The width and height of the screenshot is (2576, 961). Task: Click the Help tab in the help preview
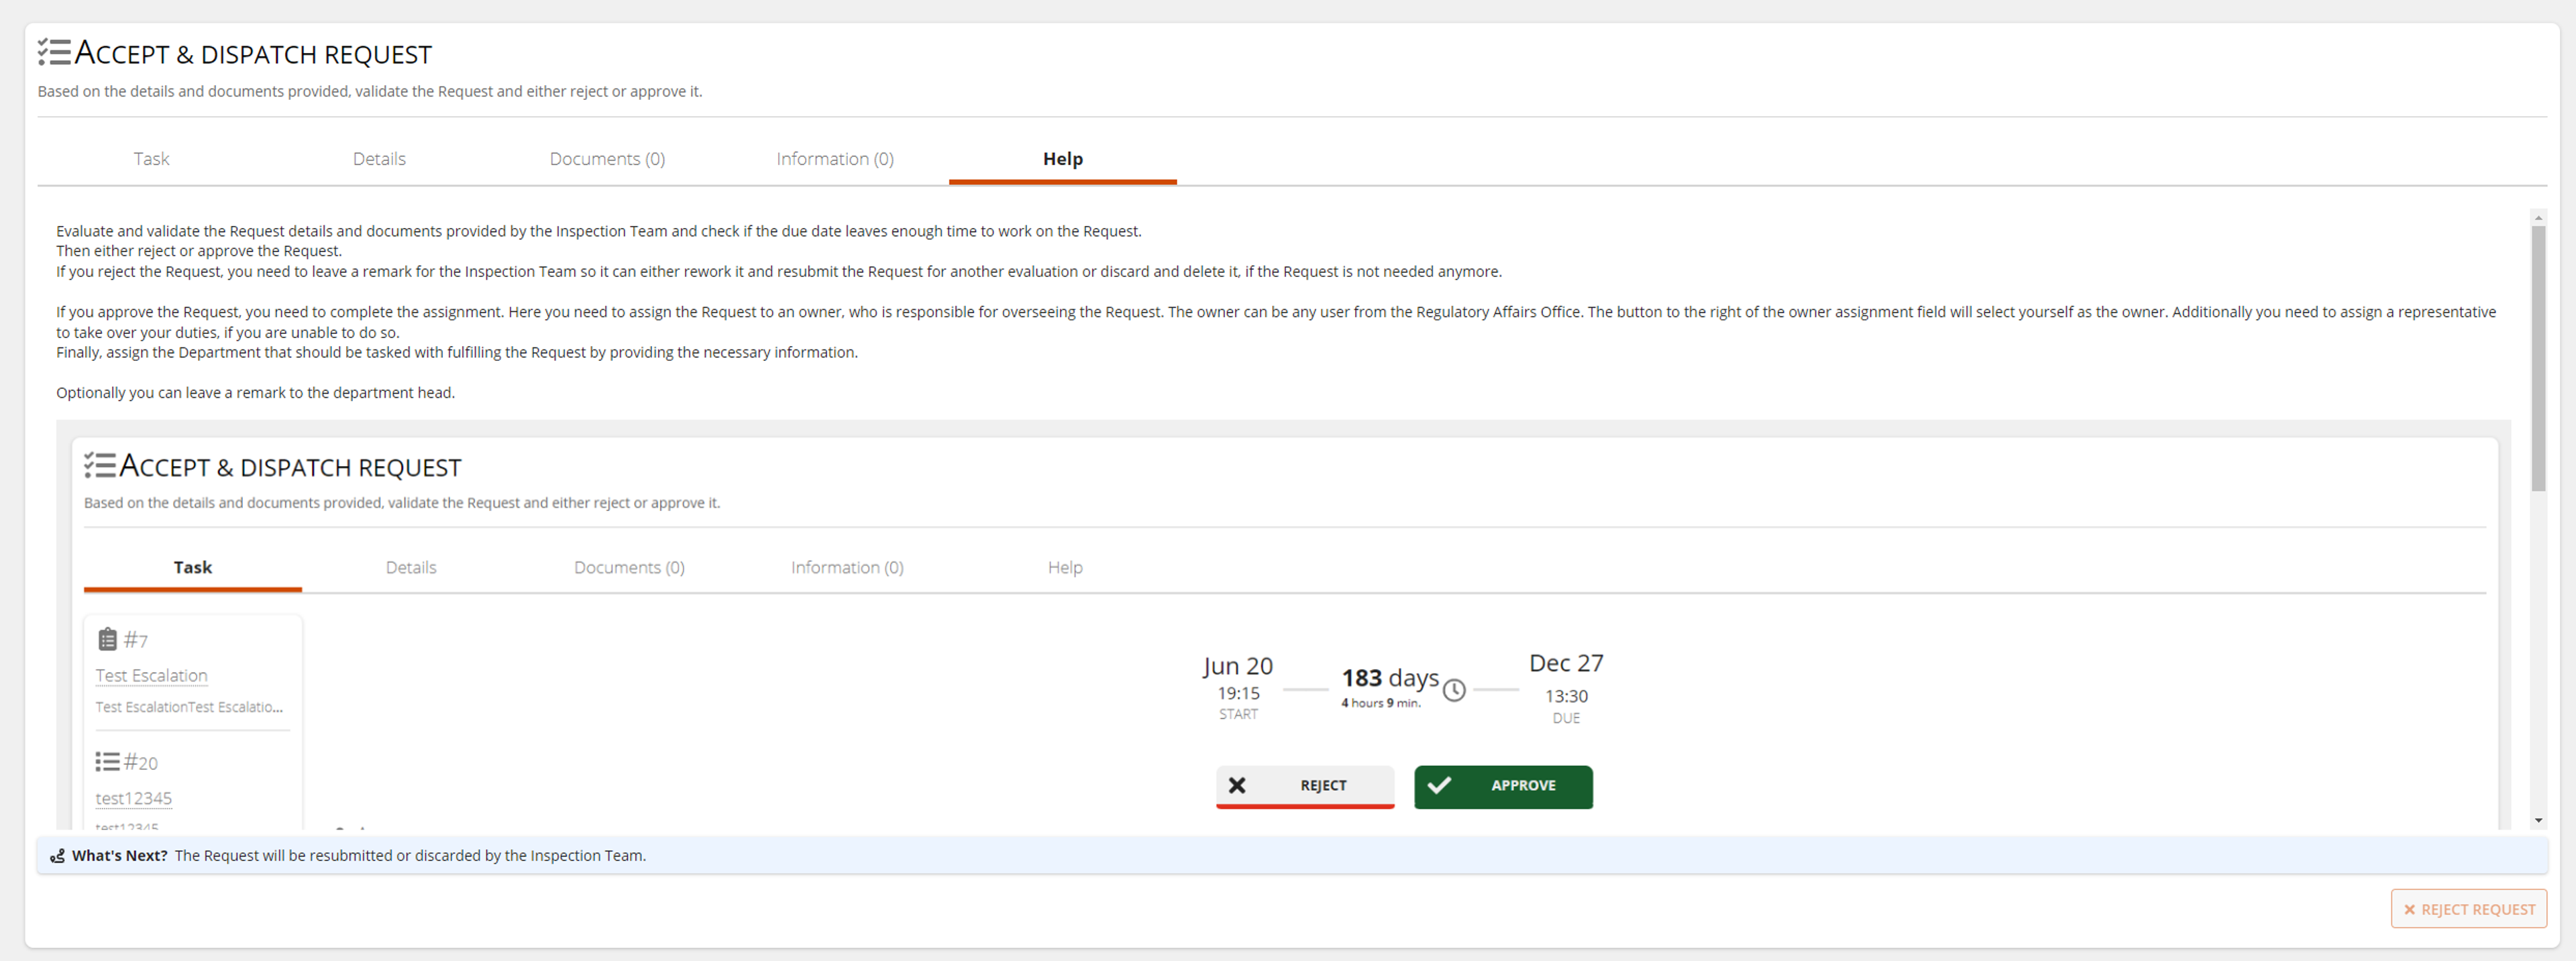point(1065,568)
